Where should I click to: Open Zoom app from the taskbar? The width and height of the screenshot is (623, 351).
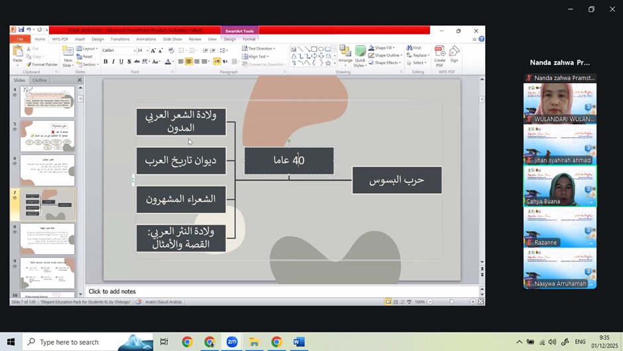[232, 342]
